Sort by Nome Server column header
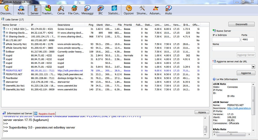258x140 pixels. pos(16,25)
